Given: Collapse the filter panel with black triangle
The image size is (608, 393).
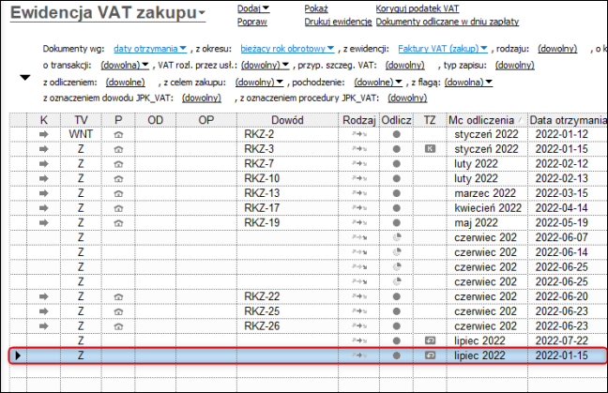Looking at the screenshot, I should tap(24, 78).
